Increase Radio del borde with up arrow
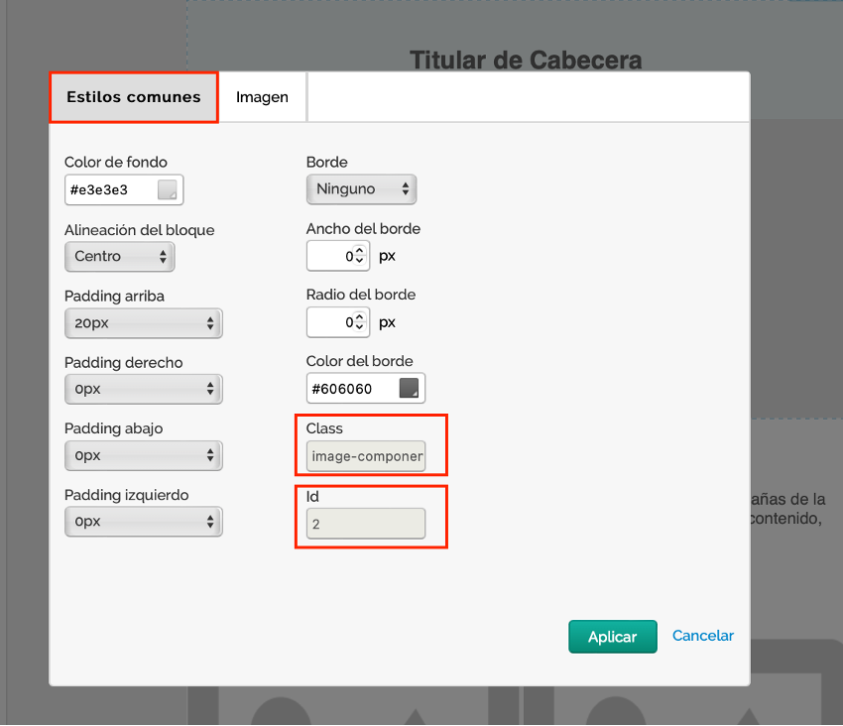The height and width of the screenshot is (726, 843). pos(359,316)
